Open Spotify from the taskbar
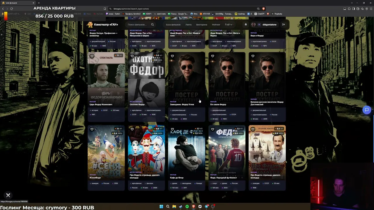Viewport: 374px width, 210px height. pos(187,207)
